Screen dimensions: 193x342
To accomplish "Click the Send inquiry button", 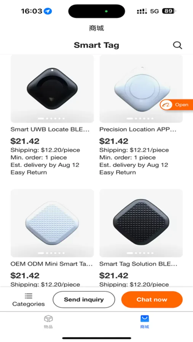I will point(84,299).
